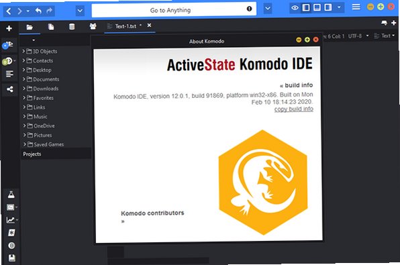Toggle the right pane visibility
This screenshot has width=400, height=265.
[x=328, y=7]
